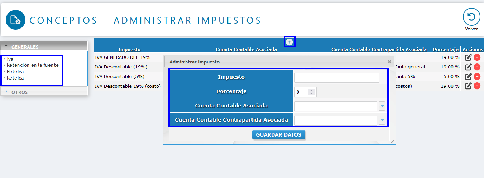
Task: Edit the IVA GENERADO DEL 19% row
Action: pos(468,57)
